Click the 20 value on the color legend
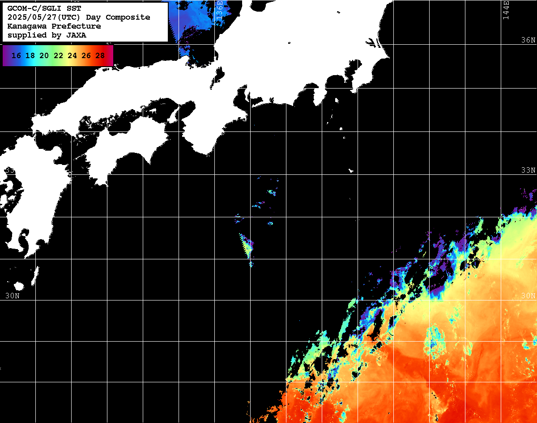 click(44, 56)
